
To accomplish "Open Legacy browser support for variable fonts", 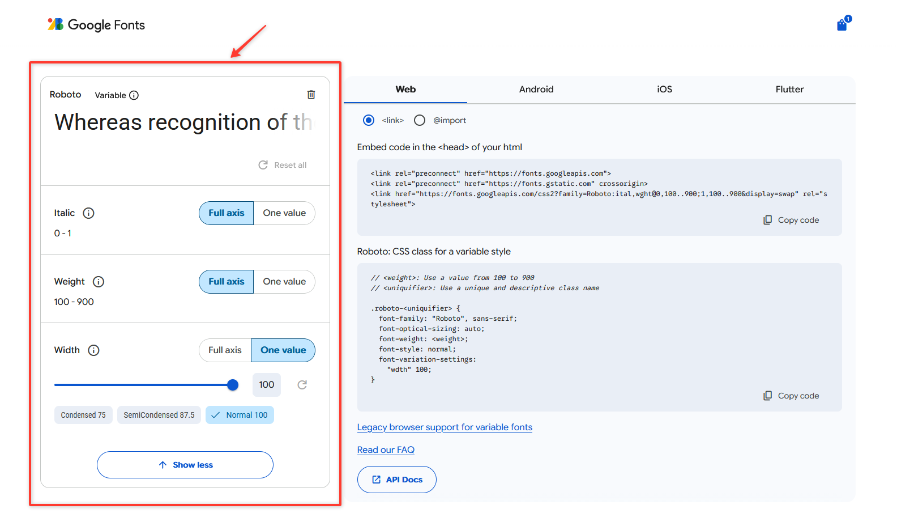I will coord(445,427).
